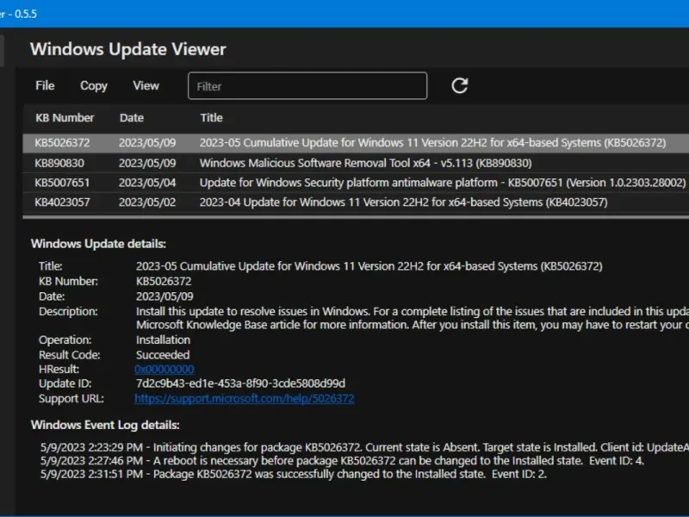Image resolution: width=689 pixels, height=517 pixels.
Task: Sort by Date column header
Action: click(x=132, y=118)
